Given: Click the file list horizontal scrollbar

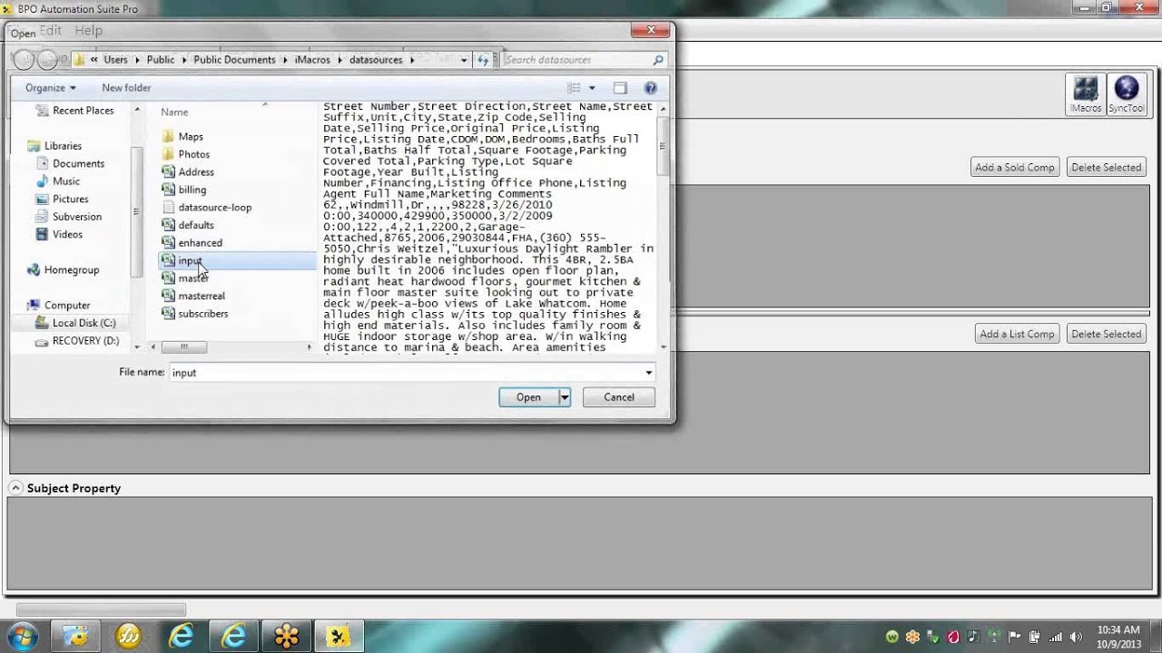Looking at the screenshot, I should 183,347.
